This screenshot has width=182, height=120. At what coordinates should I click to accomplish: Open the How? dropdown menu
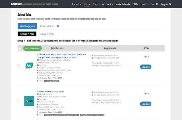coord(144,4)
